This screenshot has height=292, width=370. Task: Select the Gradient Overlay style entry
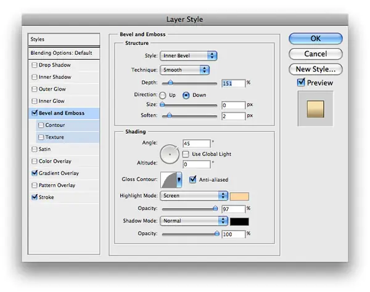(59, 173)
